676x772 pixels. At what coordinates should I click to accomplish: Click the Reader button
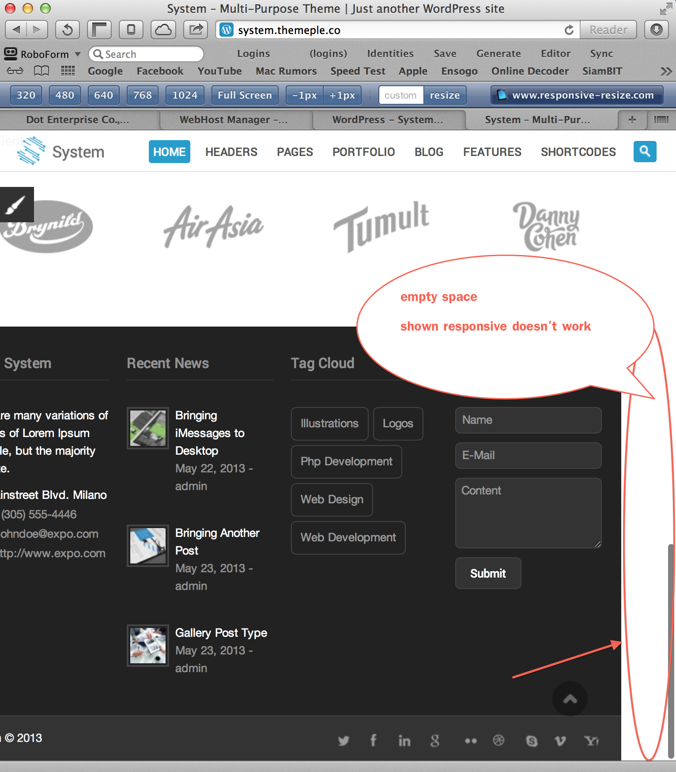coord(608,30)
